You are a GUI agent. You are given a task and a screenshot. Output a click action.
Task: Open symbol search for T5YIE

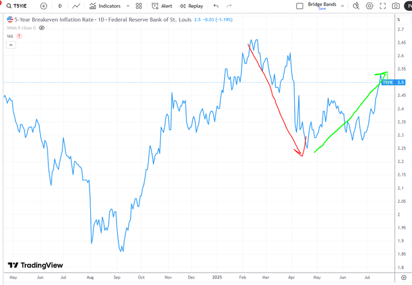click(x=17, y=6)
